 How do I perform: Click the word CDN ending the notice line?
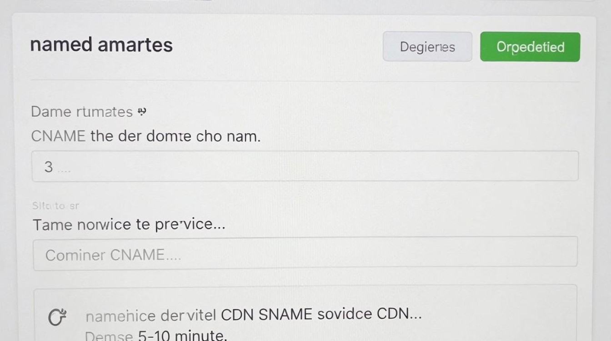(x=400, y=314)
